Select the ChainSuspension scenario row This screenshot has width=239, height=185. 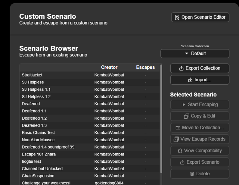pos(38,176)
